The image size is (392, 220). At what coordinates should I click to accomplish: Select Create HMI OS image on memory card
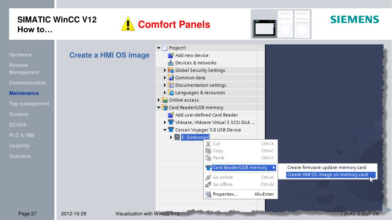pyautogui.click(x=331, y=175)
